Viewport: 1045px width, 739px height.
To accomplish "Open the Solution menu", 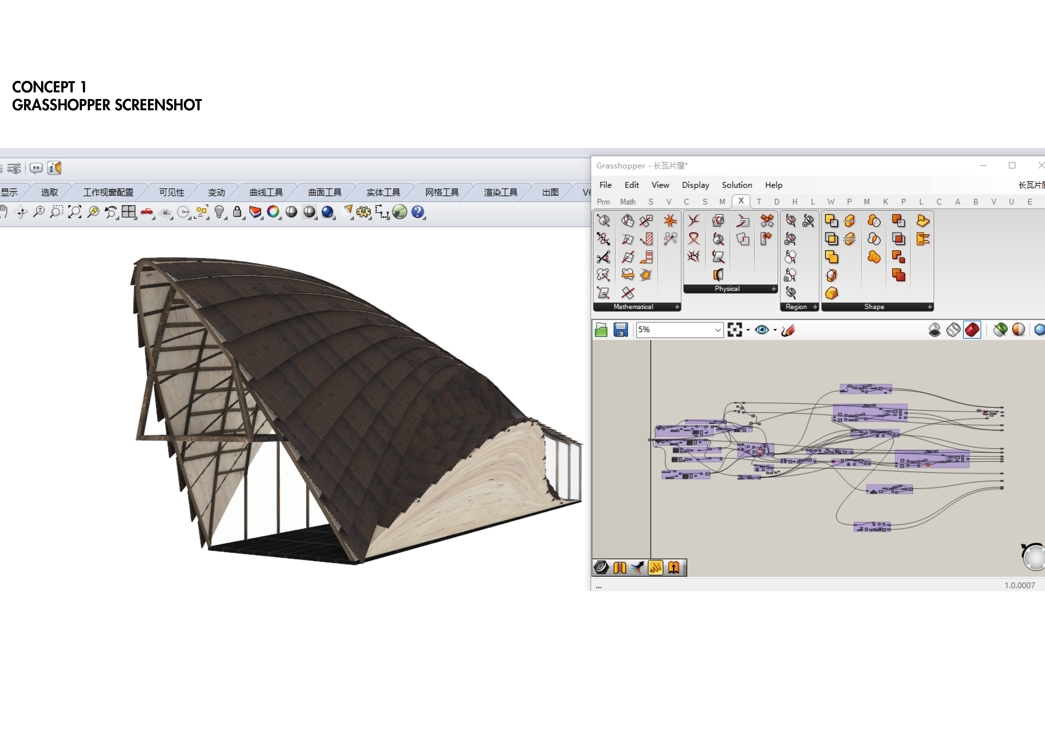I will [x=736, y=185].
